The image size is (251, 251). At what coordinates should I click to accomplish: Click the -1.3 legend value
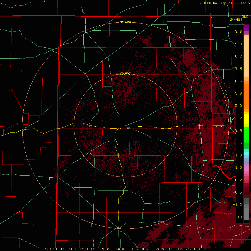tap(237, 205)
